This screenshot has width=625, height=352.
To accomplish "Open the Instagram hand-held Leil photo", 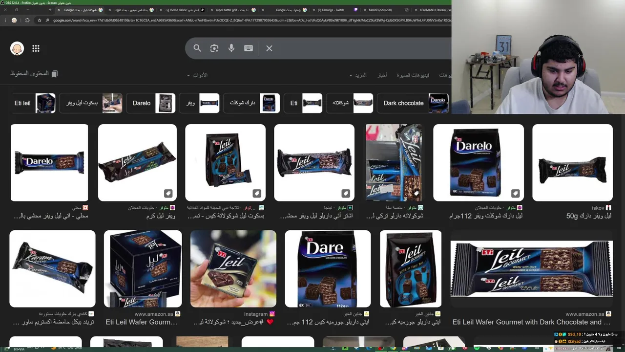I will click(x=233, y=269).
